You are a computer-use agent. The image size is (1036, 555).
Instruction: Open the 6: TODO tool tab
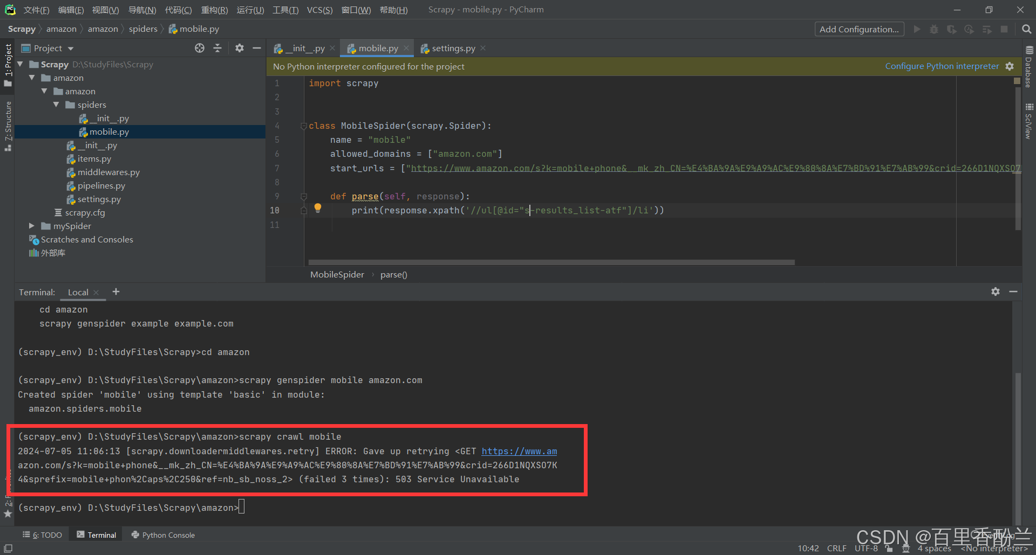coord(43,535)
